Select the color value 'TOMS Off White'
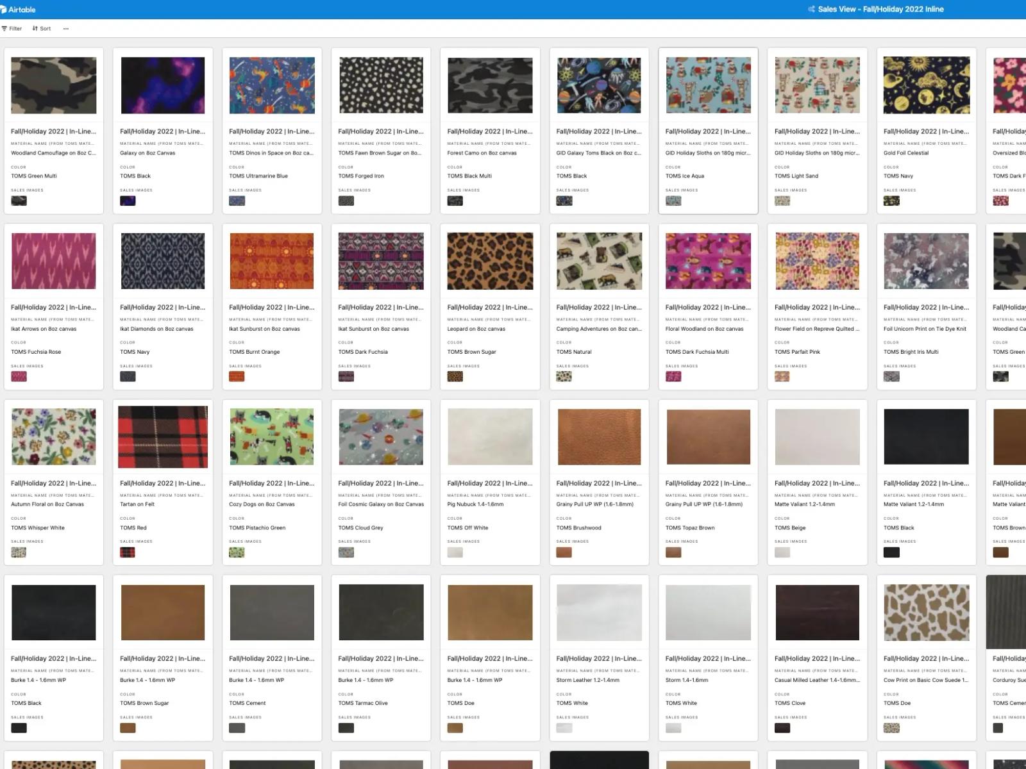This screenshot has width=1026, height=769. tap(467, 528)
